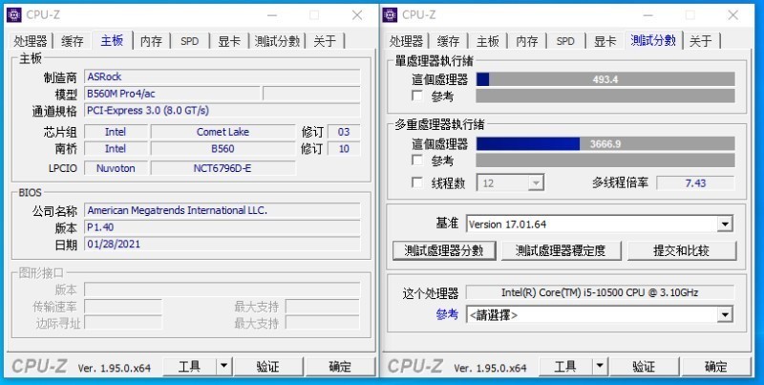
Task: Click the CPU-Z app icon in left window
Action: 14,15
